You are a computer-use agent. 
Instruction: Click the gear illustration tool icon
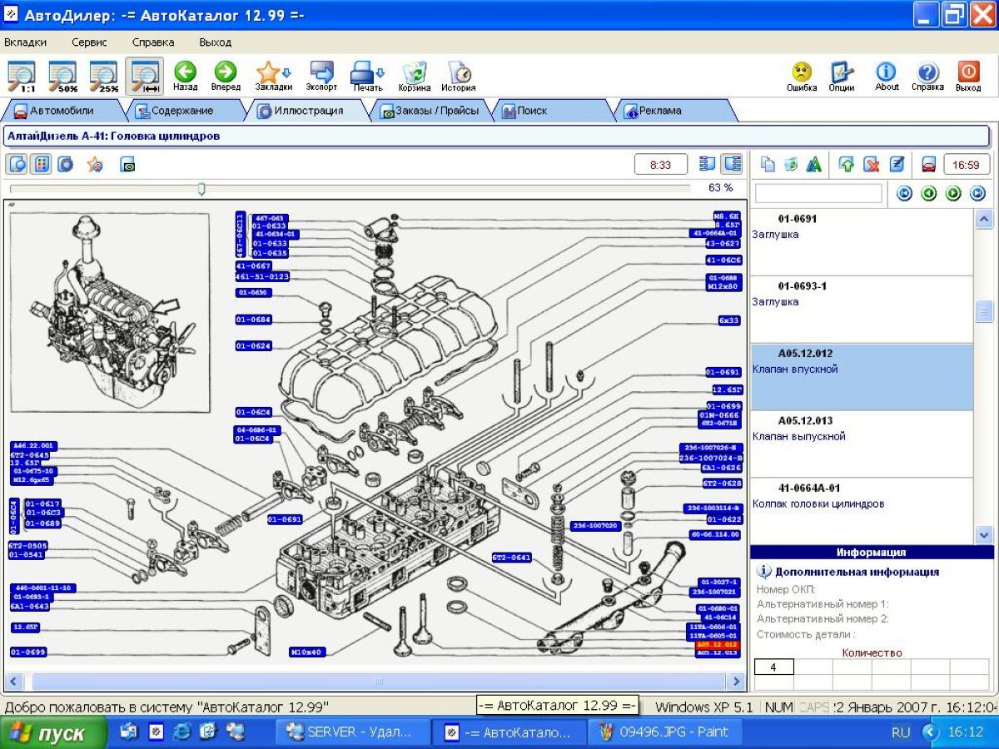tap(64, 164)
